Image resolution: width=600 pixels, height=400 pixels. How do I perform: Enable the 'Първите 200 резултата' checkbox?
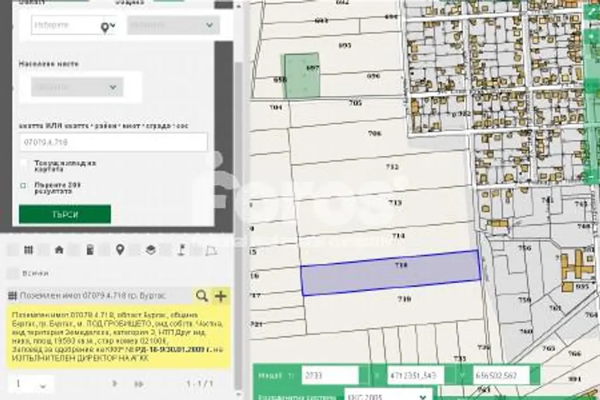click(23, 186)
